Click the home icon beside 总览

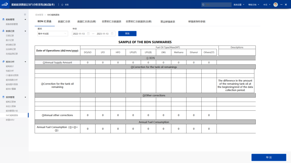62,5
